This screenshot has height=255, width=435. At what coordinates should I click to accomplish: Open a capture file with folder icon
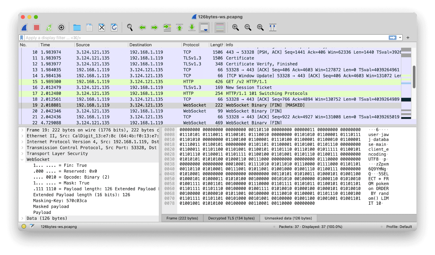77,28
